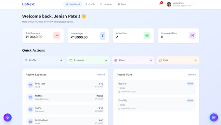
Task: Click the Total Expenses trend icon
Action: click(57, 36)
